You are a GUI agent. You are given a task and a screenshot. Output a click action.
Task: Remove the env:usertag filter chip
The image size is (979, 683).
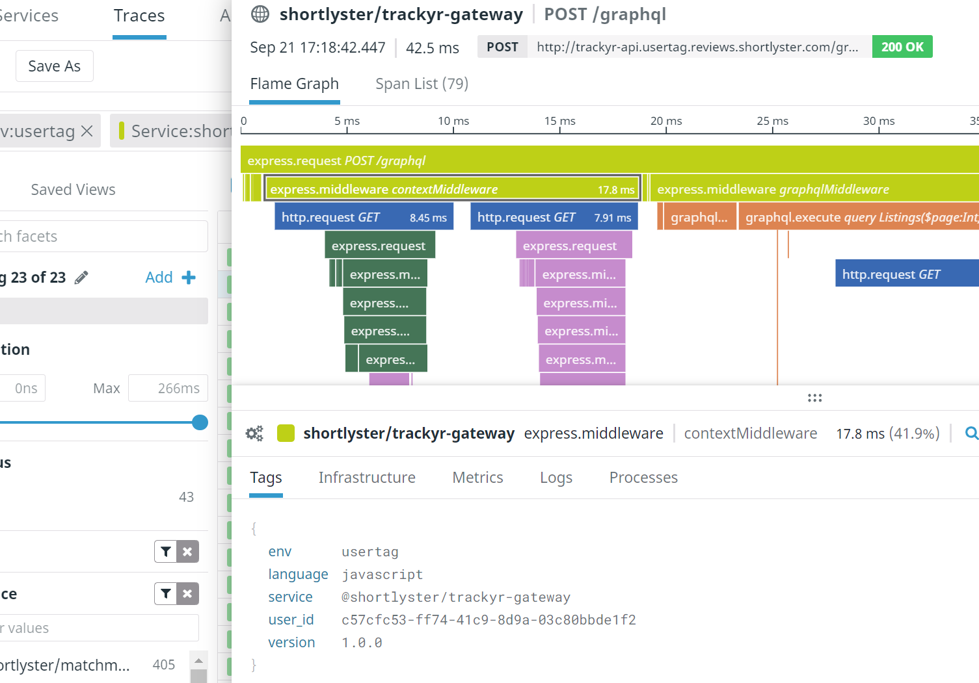(x=87, y=131)
